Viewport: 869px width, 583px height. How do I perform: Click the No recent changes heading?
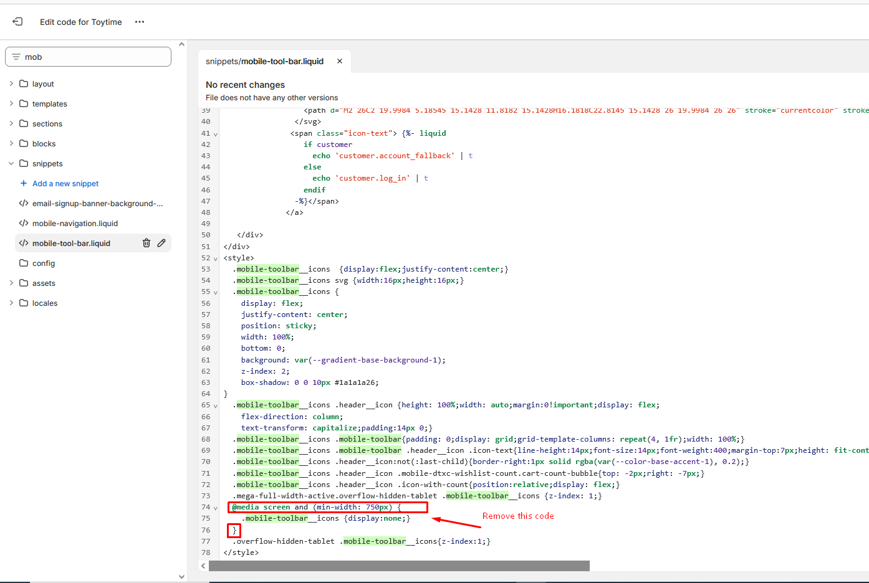tap(245, 85)
